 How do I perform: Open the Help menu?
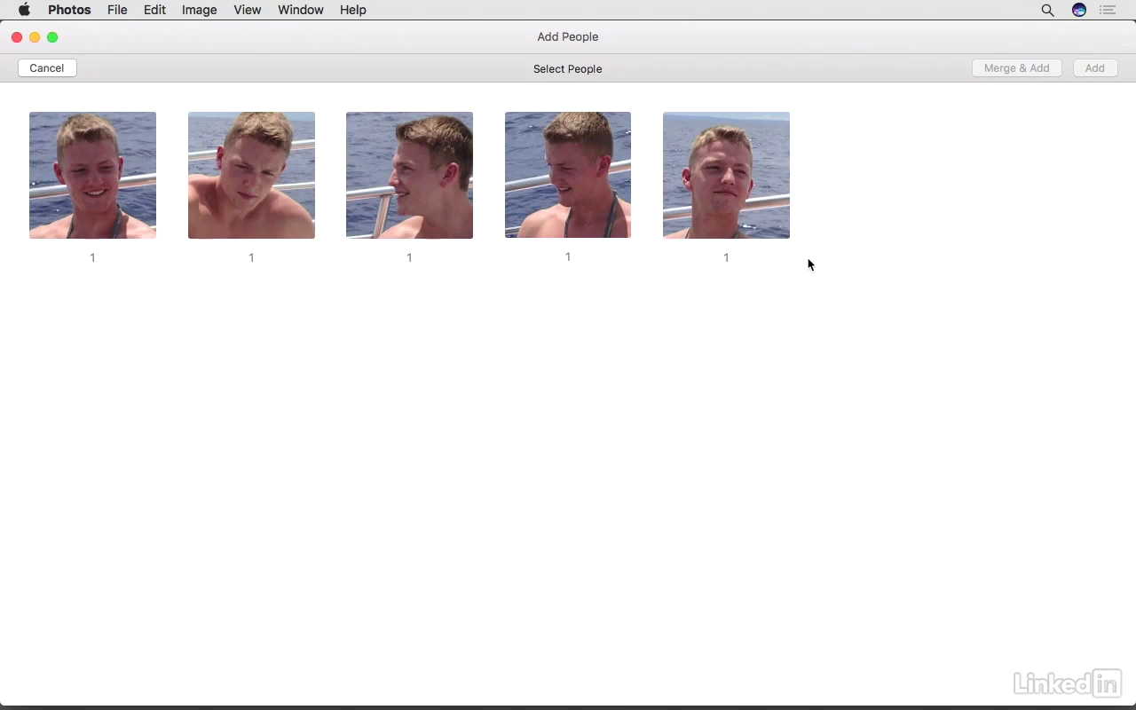352,10
